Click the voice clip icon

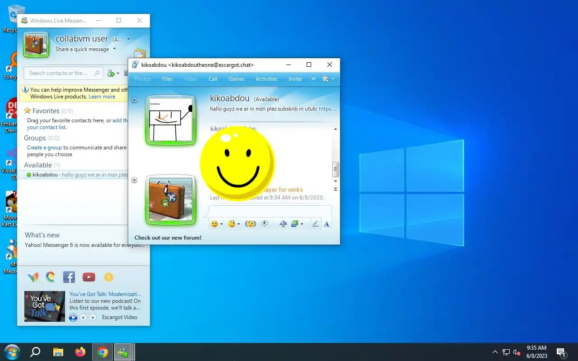tap(265, 224)
